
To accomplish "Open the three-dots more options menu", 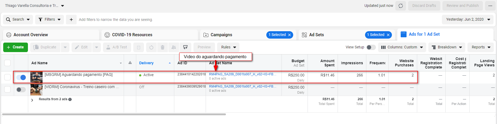I will coord(490,6).
